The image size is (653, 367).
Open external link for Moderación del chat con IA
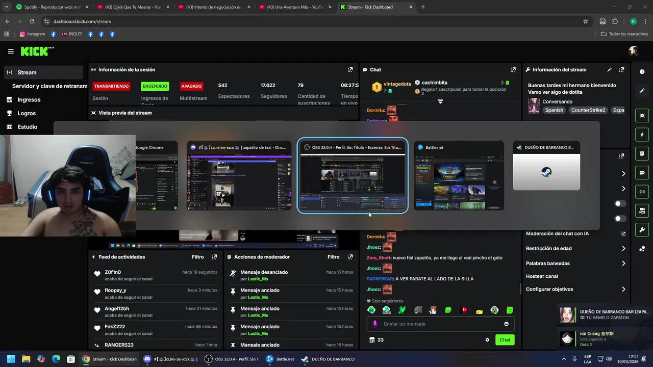click(x=623, y=233)
